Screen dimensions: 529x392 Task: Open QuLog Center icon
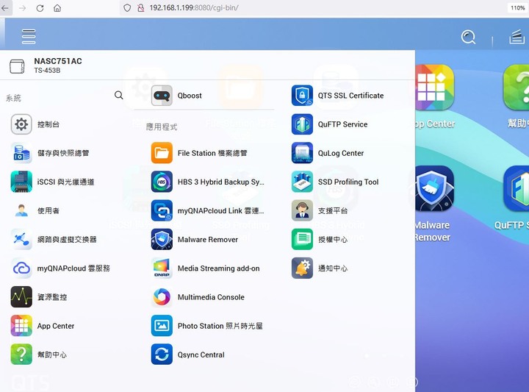[x=302, y=153]
